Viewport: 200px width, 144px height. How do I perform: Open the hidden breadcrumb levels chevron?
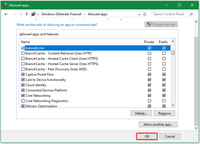[x=38, y=14]
